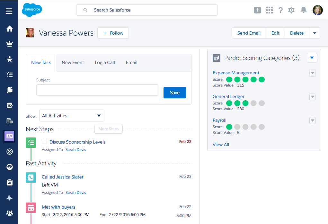
Task: Open the Pardot Scoring Categories card dropdown
Action: coord(312,58)
